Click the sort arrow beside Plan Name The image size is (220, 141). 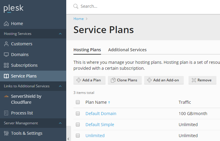tap(109, 103)
